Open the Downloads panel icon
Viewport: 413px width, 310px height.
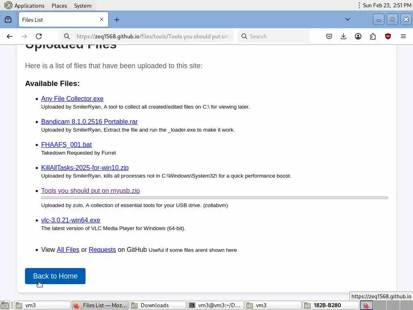(344, 36)
